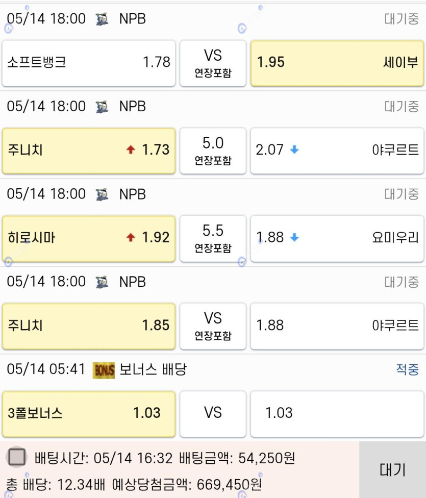Select the 3폴보너스 1.03 option
Screen dimensions: 426x498
89,414
